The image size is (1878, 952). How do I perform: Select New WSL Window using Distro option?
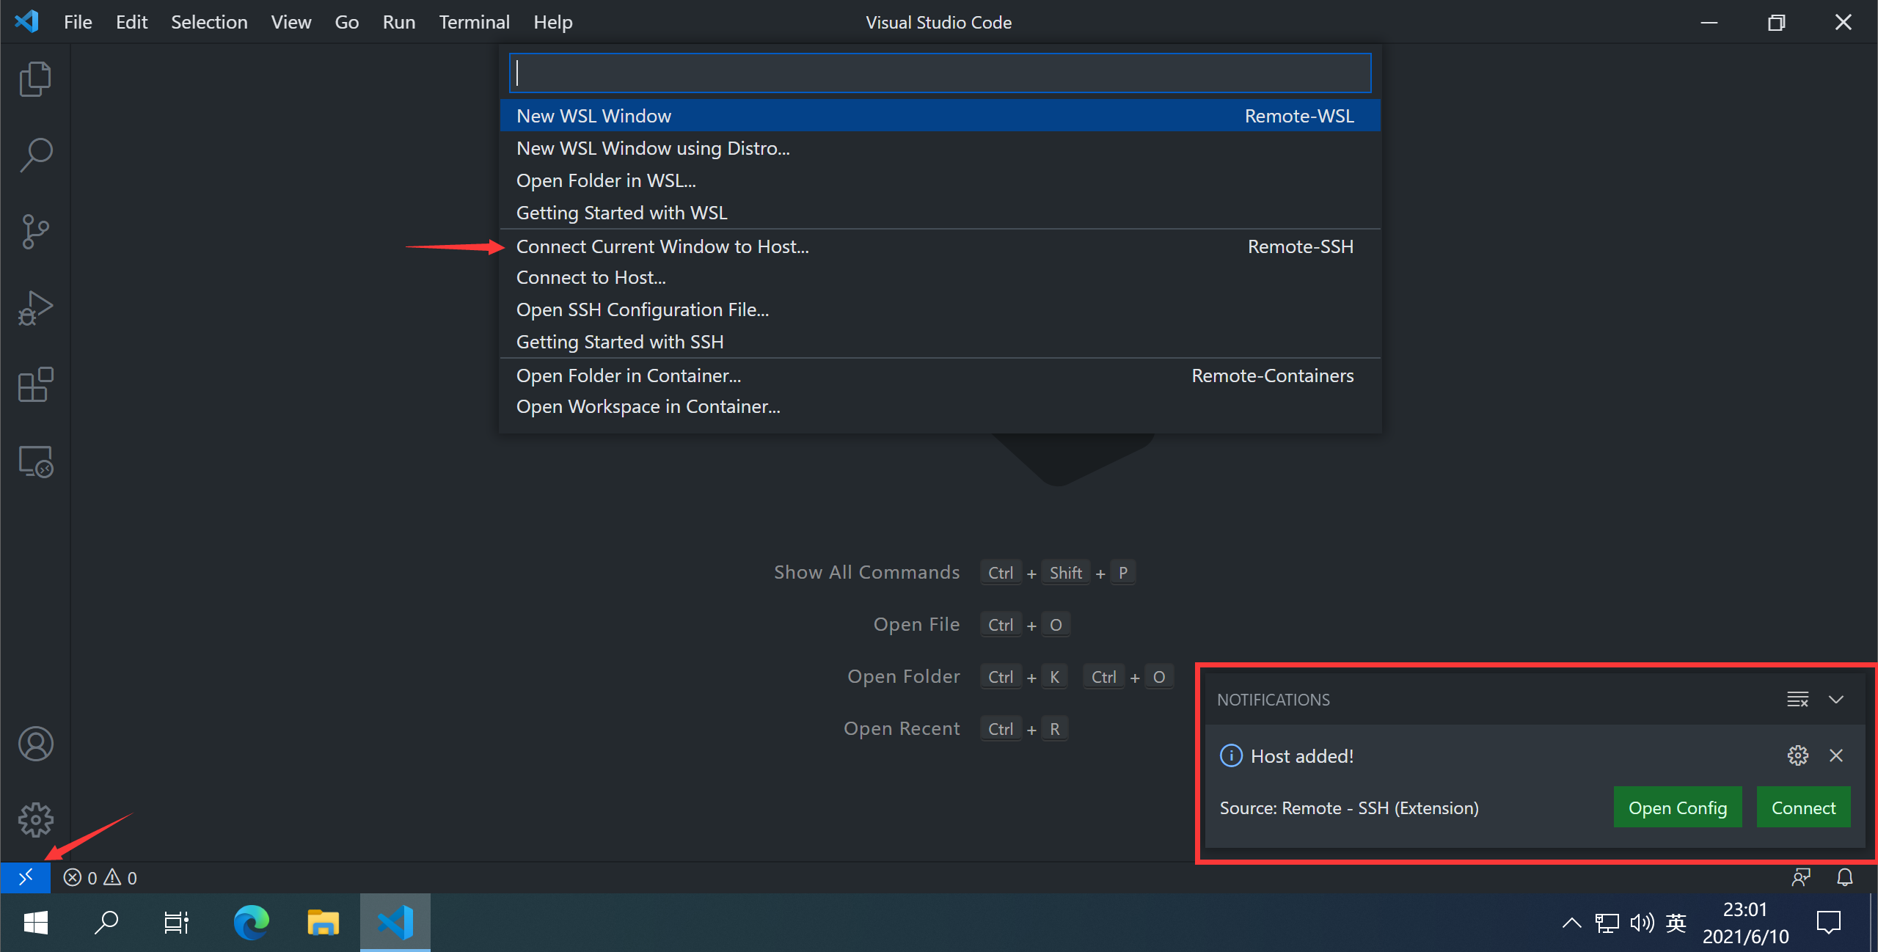pyautogui.click(x=653, y=147)
